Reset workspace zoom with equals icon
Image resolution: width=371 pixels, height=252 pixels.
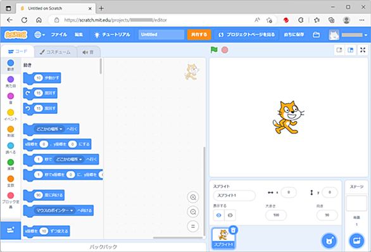coord(193,226)
